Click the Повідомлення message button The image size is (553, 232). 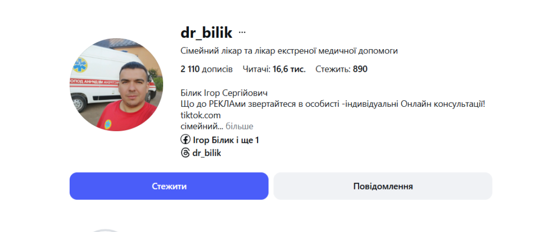click(383, 186)
